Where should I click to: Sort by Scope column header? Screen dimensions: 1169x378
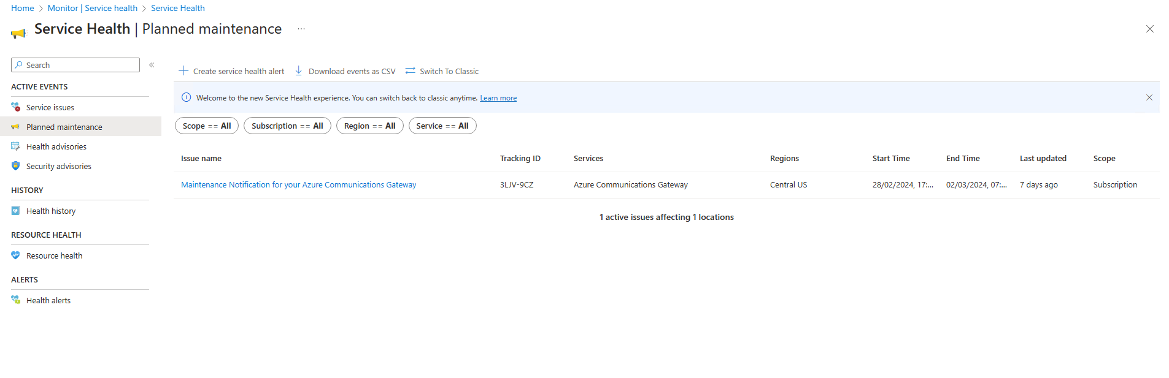click(1105, 158)
